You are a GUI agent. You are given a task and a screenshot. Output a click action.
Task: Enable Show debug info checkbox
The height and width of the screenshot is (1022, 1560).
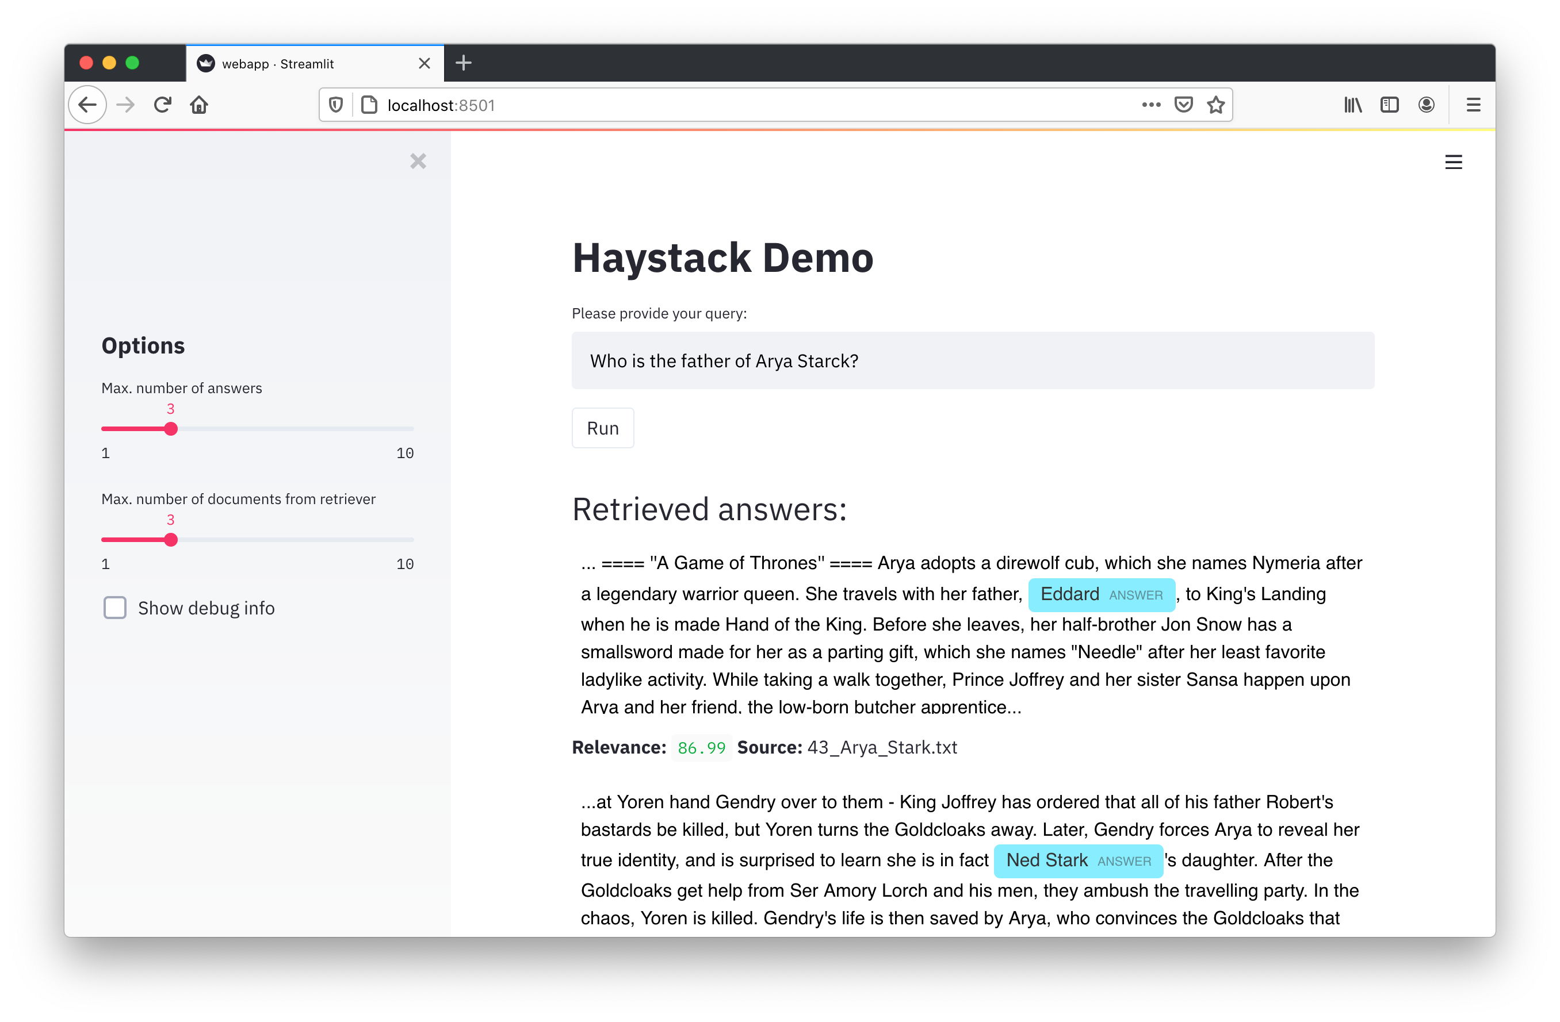(x=114, y=608)
